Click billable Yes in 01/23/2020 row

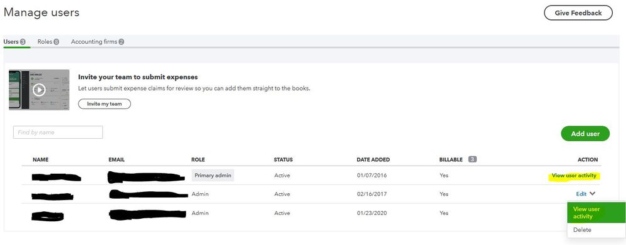point(444,213)
